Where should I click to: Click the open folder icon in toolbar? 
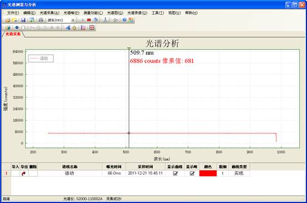click(8, 20)
